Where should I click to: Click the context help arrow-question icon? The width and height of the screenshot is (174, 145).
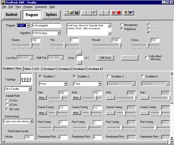pos(131,12)
